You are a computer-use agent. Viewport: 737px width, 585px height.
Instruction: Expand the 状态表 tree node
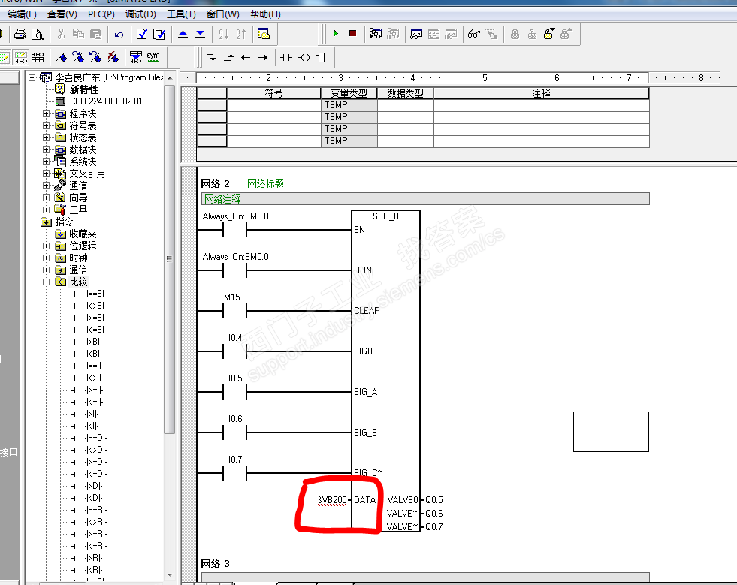(x=46, y=137)
